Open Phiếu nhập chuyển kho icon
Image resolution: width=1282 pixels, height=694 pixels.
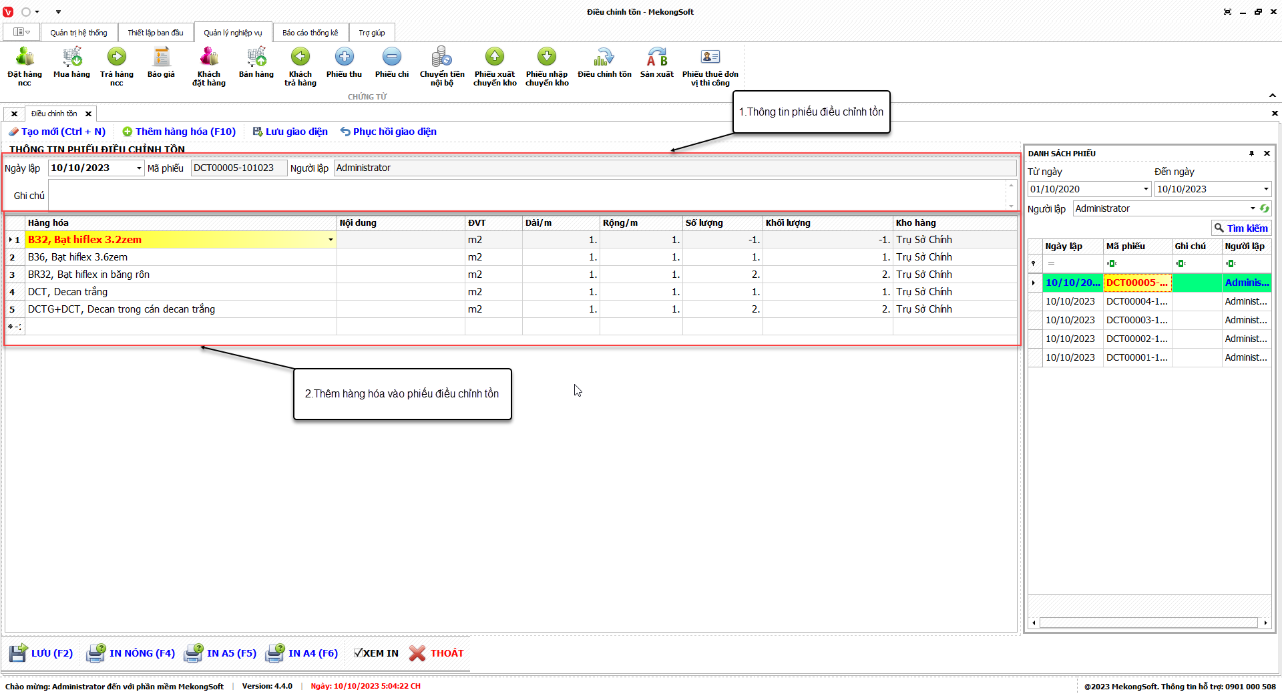point(547,57)
